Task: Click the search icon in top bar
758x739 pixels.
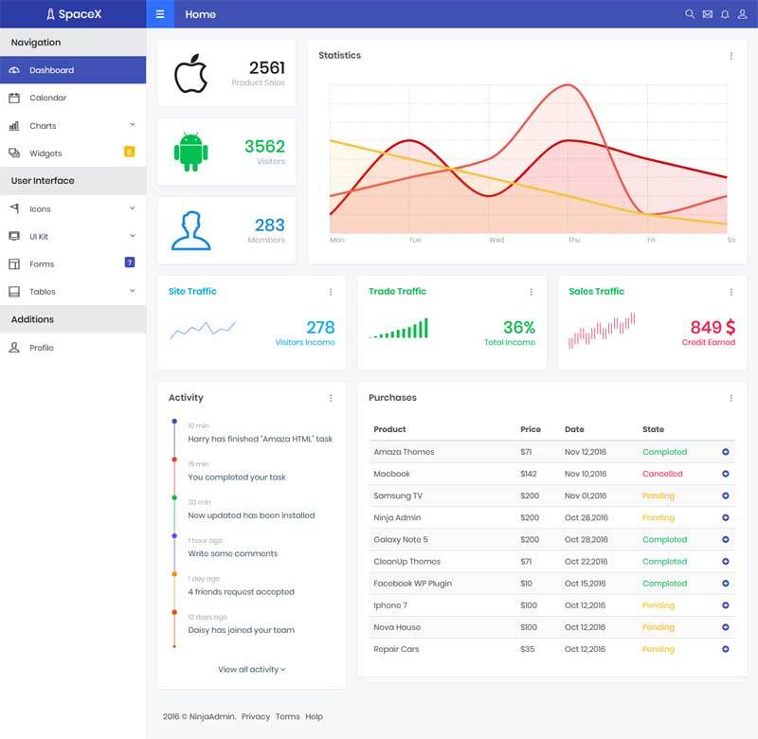Action: (690, 14)
